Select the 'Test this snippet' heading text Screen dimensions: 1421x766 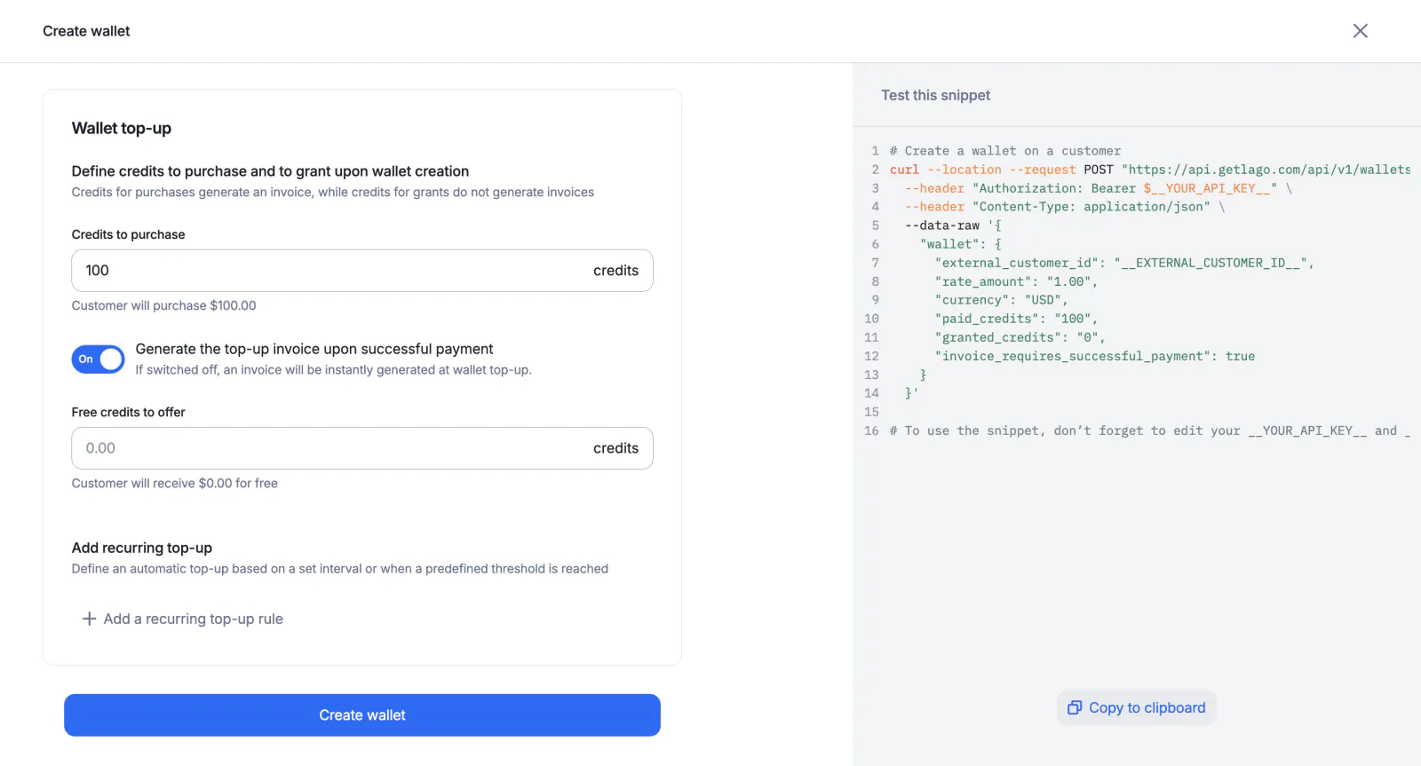[x=935, y=95]
